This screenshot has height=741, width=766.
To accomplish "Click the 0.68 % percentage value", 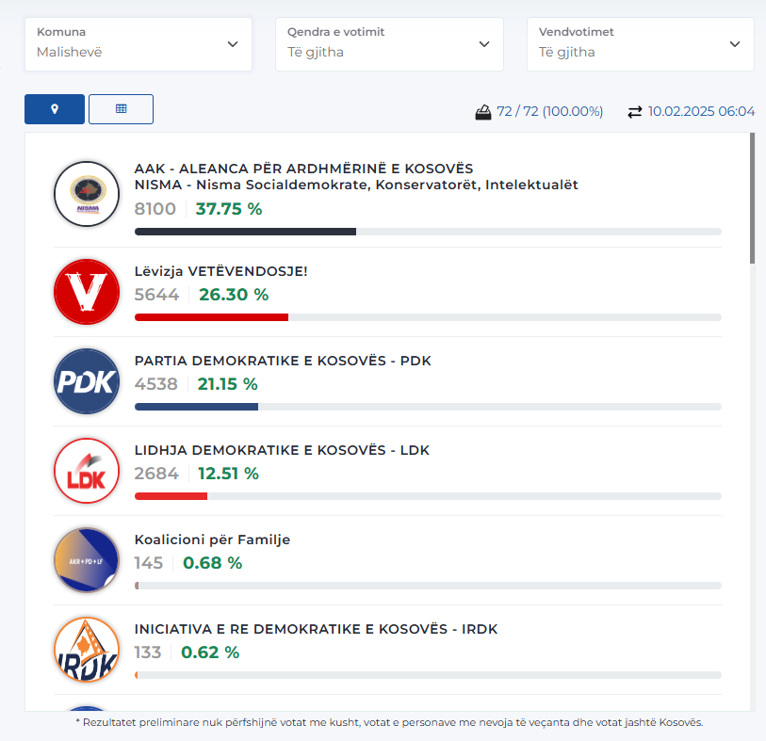I will tap(213, 563).
